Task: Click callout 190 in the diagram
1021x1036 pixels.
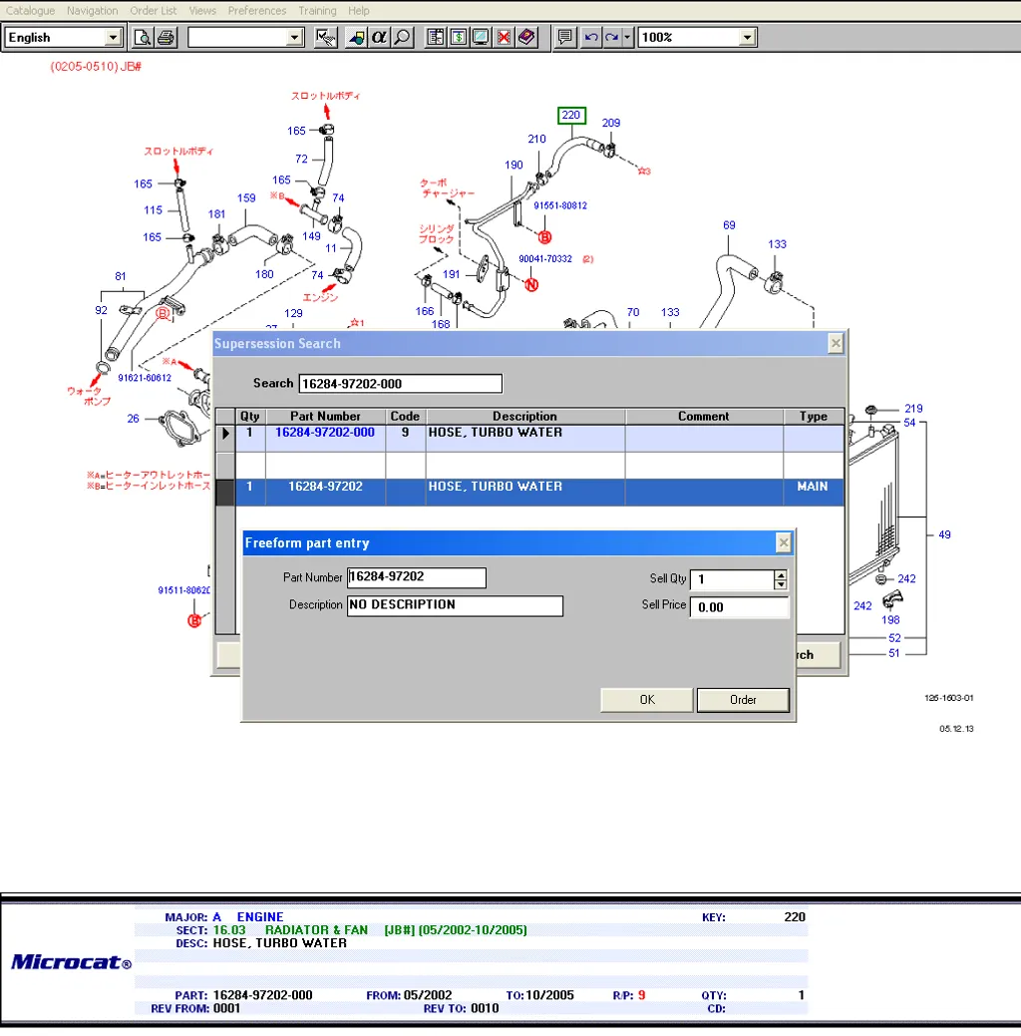Action: pyautogui.click(x=513, y=166)
